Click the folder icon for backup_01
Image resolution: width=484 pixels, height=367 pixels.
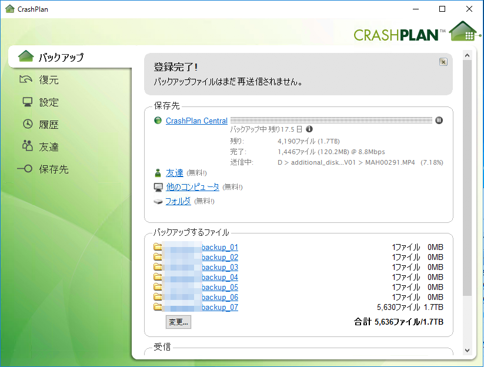pyautogui.click(x=158, y=246)
